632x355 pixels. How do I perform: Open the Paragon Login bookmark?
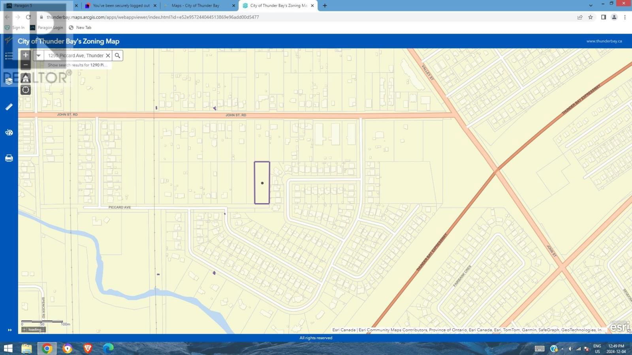47,28
